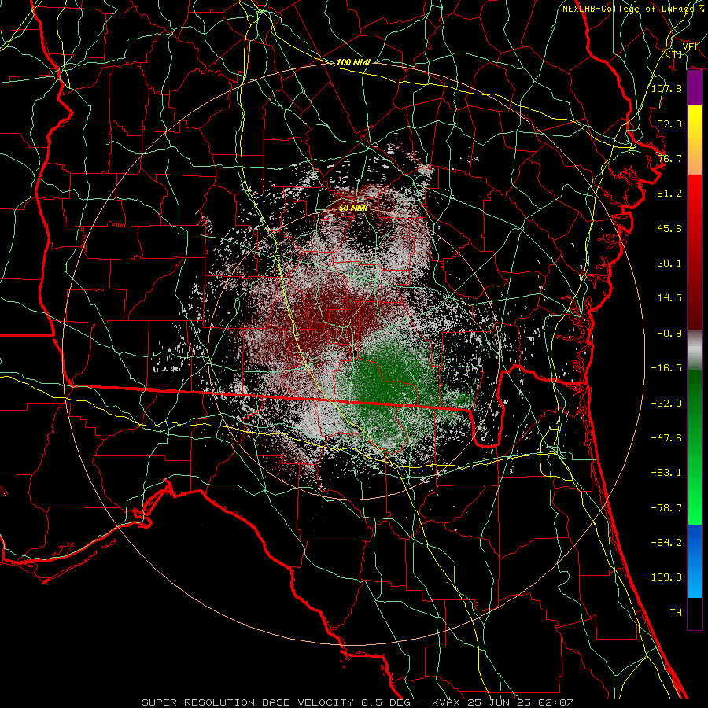Viewport: 708px width, 708px height.
Task: Select the -47.6 legend value
Action: click(x=666, y=438)
